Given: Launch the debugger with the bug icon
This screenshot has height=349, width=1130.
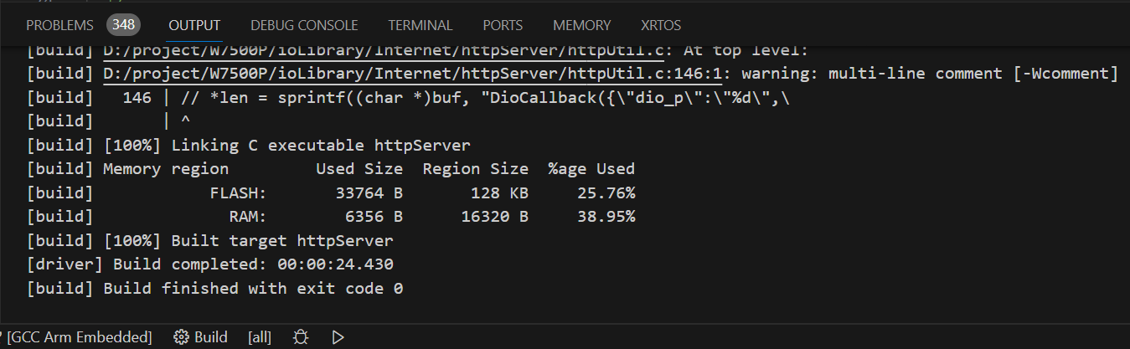Looking at the screenshot, I should point(302,337).
